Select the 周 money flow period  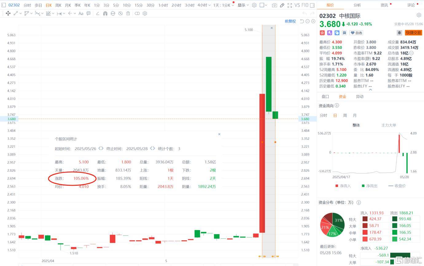click(345, 116)
